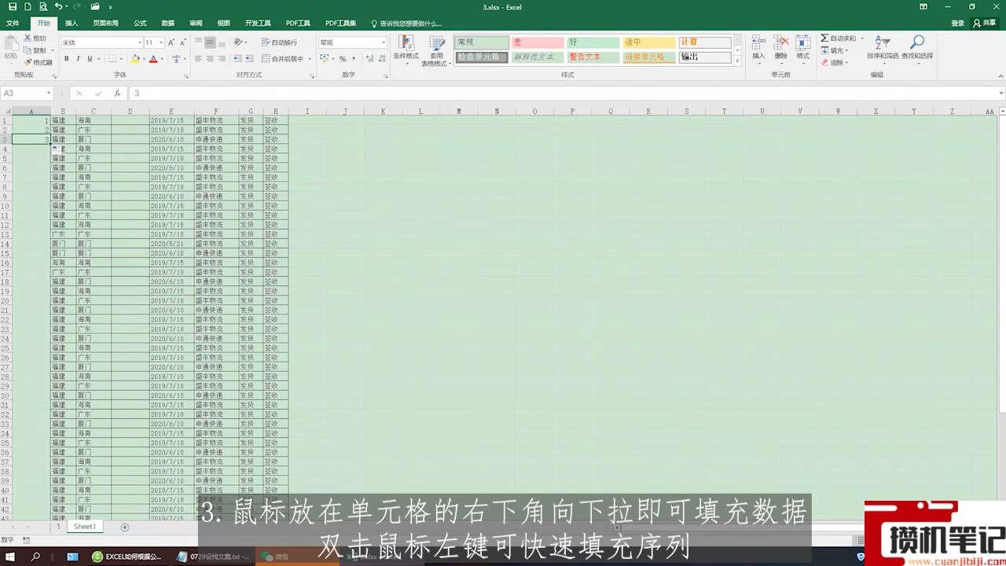Open the Clear (清除) dropdown
The width and height of the screenshot is (1006, 566).
[x=836, y=62]
